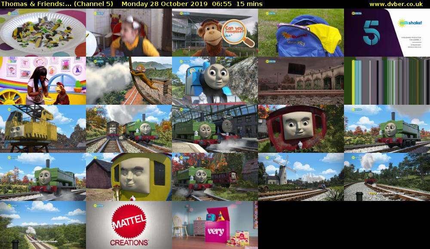Screen dimensions: 430x249
Task: Click the yellow crane with face thumbnail
Action: tap(43, 129)
